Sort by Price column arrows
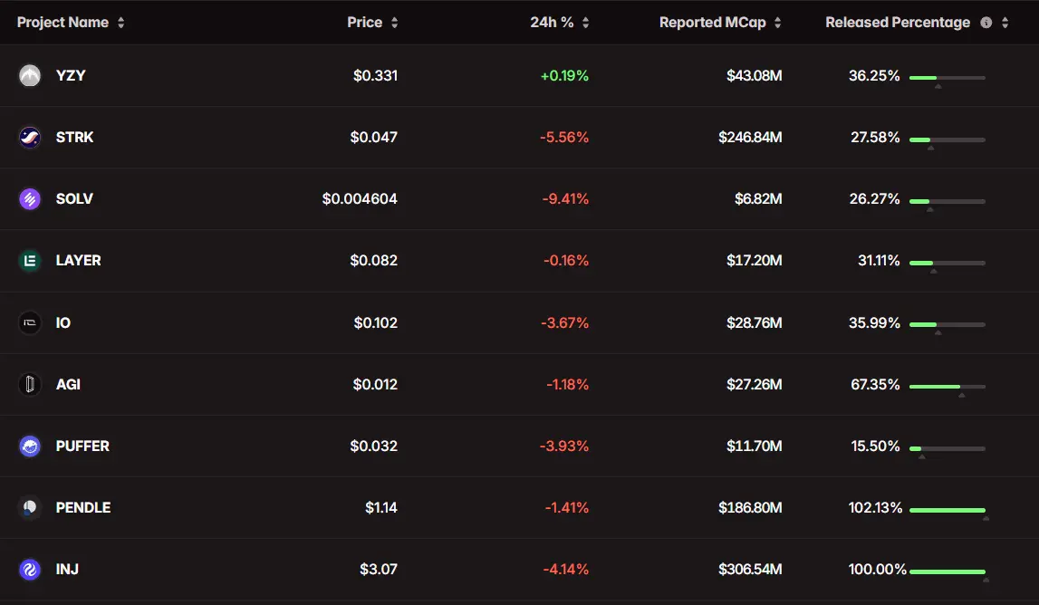The height and width of the screenshot is (605, 1039). (394, 23)
